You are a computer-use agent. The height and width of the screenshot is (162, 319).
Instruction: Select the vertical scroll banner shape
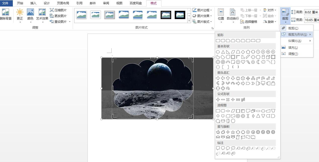point(238,137)
